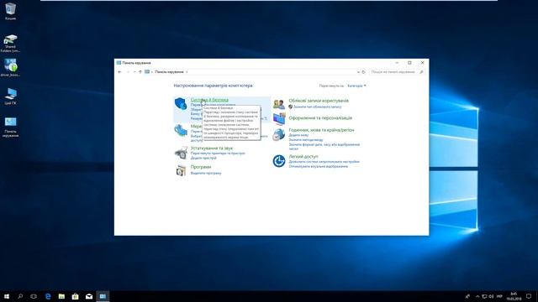This screenshot has width=538, height=302.
Task: Expand the address bar history dropdown
Action: [x=358, y=72]
